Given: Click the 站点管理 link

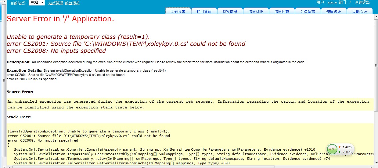Looking at the screenshot, I should 56,3.
